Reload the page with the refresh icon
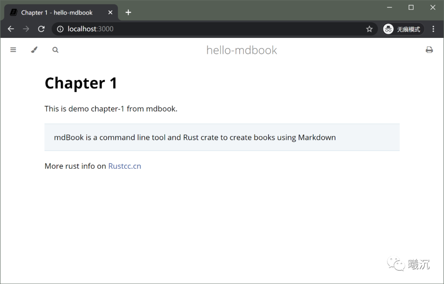 41,29
